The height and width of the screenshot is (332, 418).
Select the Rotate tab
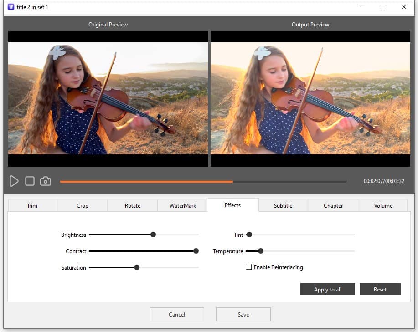point(132,205)
